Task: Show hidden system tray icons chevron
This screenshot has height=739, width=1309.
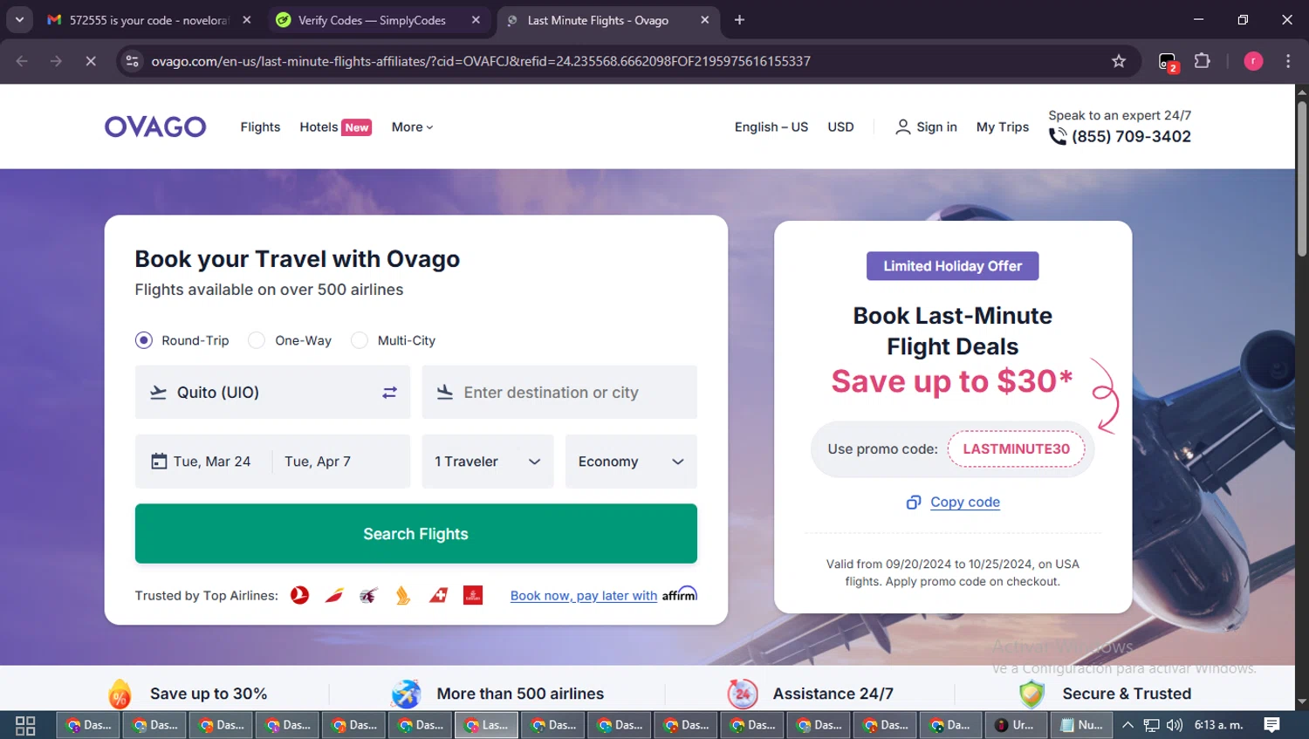Action: click(x=1127, y=725)
